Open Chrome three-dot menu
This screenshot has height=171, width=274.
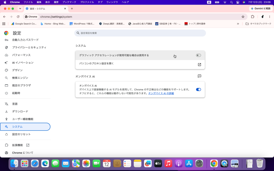point(269,17)
